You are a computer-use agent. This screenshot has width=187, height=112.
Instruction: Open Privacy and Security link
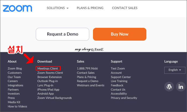tap(124, 98)
